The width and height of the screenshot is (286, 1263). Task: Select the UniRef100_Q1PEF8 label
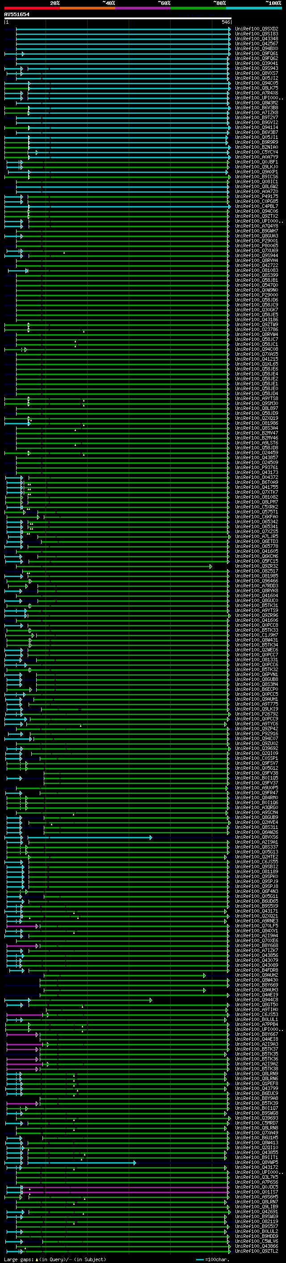(257, 1084)
